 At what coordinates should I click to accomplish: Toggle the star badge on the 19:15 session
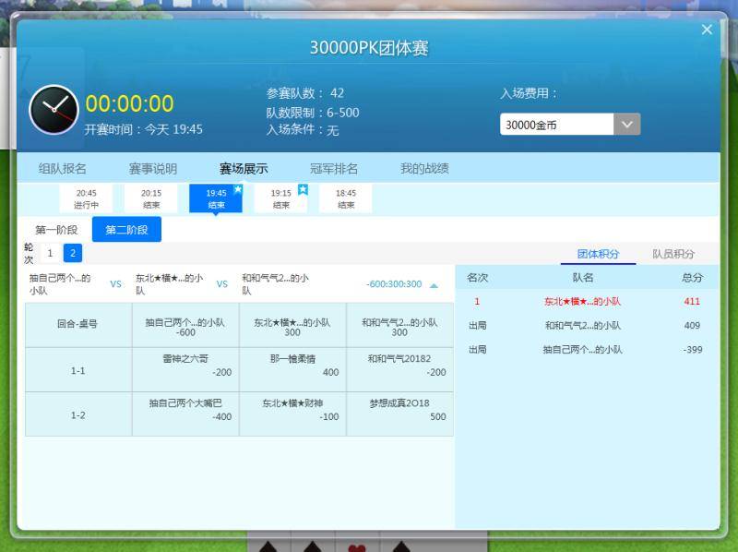pos(301,187)
